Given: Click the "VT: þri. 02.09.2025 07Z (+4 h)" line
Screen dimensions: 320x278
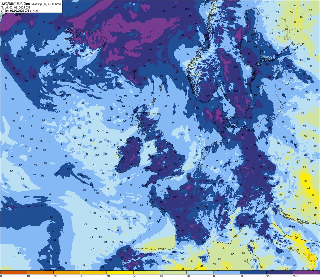Looking at the screenshot, I should tap(19, 10).
